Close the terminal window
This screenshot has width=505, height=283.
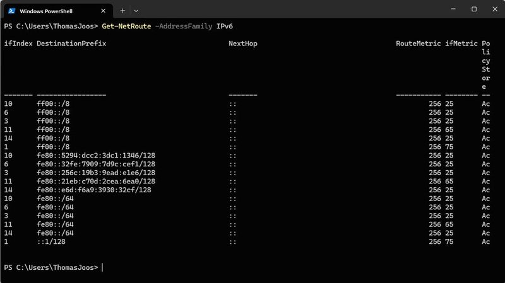[495, 9]
